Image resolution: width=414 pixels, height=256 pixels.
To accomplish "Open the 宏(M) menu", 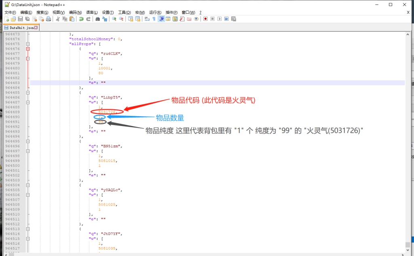I will pos(140,13).
